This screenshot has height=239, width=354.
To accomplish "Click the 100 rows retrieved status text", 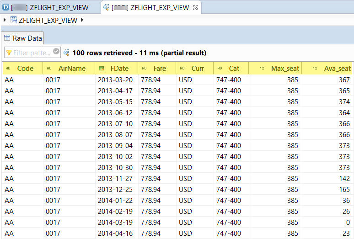I will pos(139,53).
